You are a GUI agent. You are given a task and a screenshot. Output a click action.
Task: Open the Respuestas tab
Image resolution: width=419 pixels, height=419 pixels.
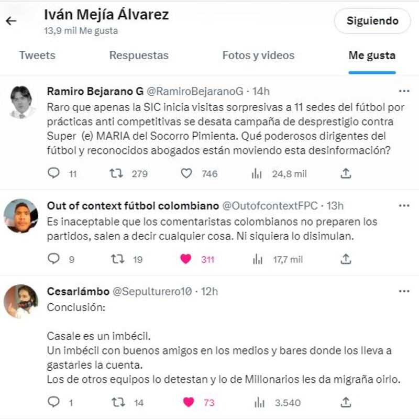[139, 56]
